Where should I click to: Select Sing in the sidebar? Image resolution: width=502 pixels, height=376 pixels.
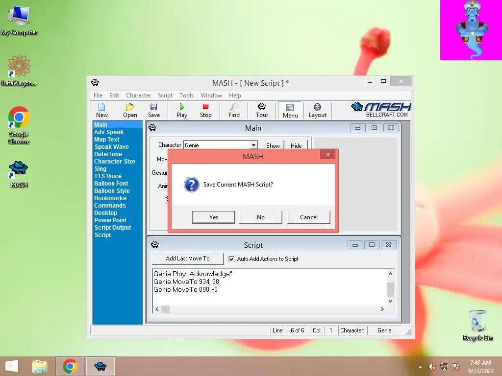click(x=100, y=169)
